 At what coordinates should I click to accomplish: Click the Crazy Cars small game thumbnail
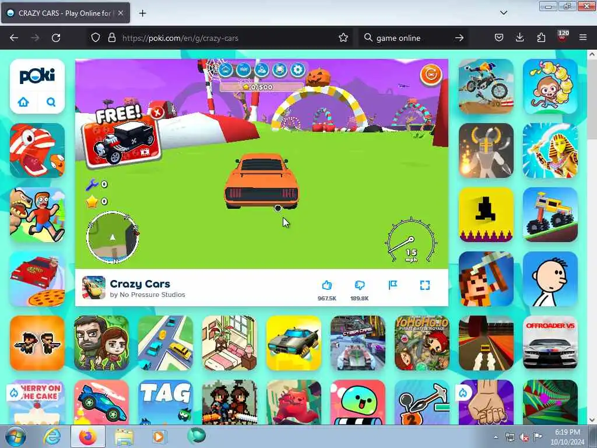(94, 288)
